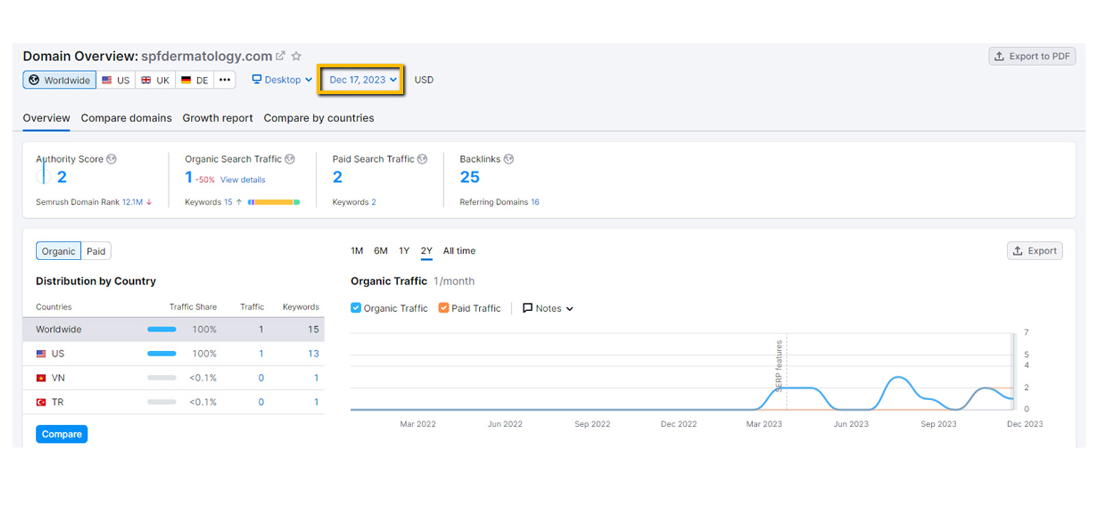Click the external link icon beside spfdermatology.com
Screen dimensions: 1098x508
coord(280,56)
